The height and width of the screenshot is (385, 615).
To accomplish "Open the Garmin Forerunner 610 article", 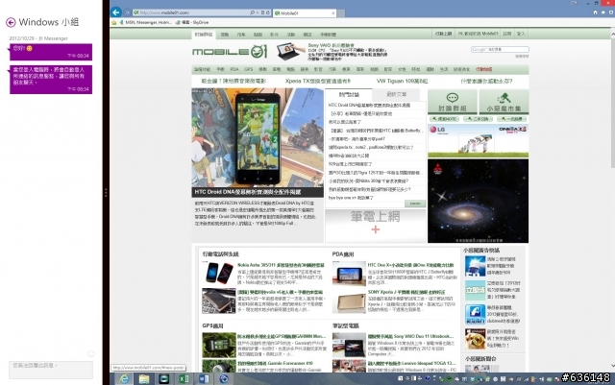I will (x=275, y=364).
